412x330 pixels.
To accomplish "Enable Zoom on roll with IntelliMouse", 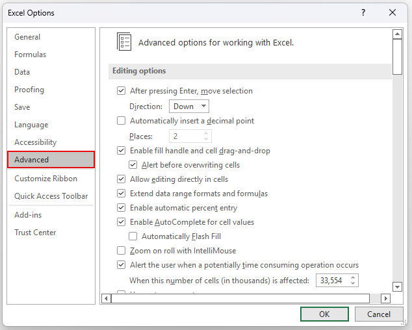I will click(x=121, y=251).
